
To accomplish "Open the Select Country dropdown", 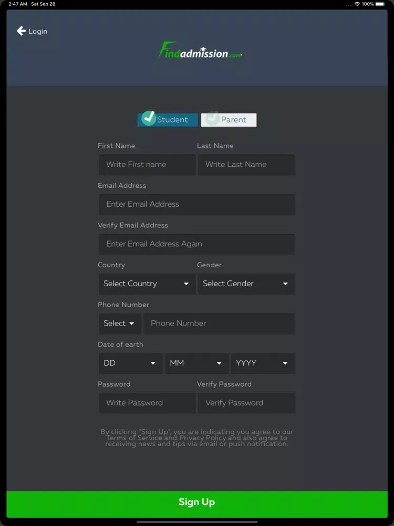I will click(147, 284).
